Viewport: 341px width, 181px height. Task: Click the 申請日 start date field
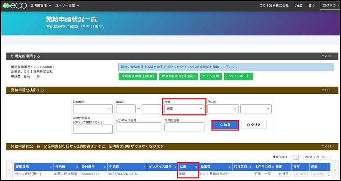point(126,109)
